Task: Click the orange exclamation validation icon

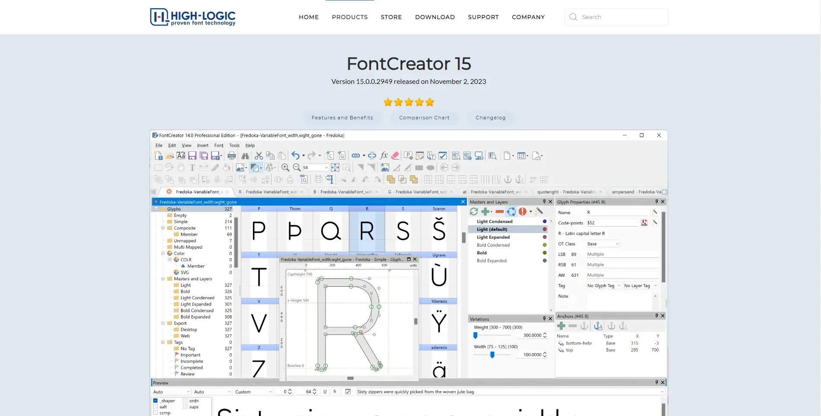Action: pos(523,211)
